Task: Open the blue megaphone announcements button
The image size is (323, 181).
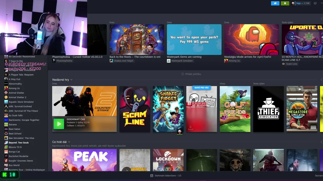Action: 275,3
